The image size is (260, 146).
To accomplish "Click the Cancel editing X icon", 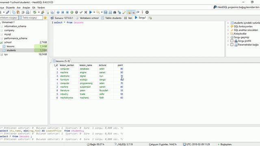I will [x=86, y=12].
